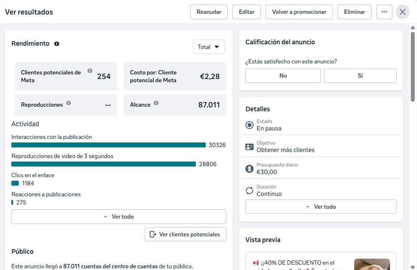
Task: Answer Sí to ad satisfaction question
Action: [x=360, y=76]
